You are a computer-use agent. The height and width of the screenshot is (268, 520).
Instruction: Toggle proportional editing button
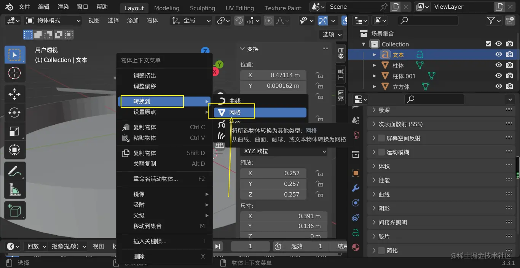(x=269, y=21)
